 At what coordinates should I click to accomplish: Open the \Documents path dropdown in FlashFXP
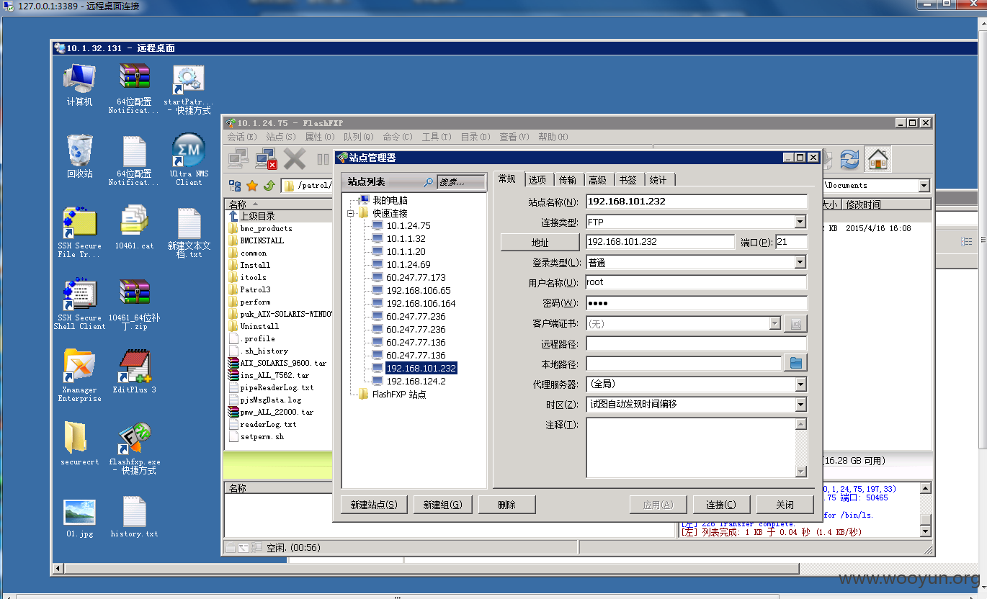pos(924,186)
